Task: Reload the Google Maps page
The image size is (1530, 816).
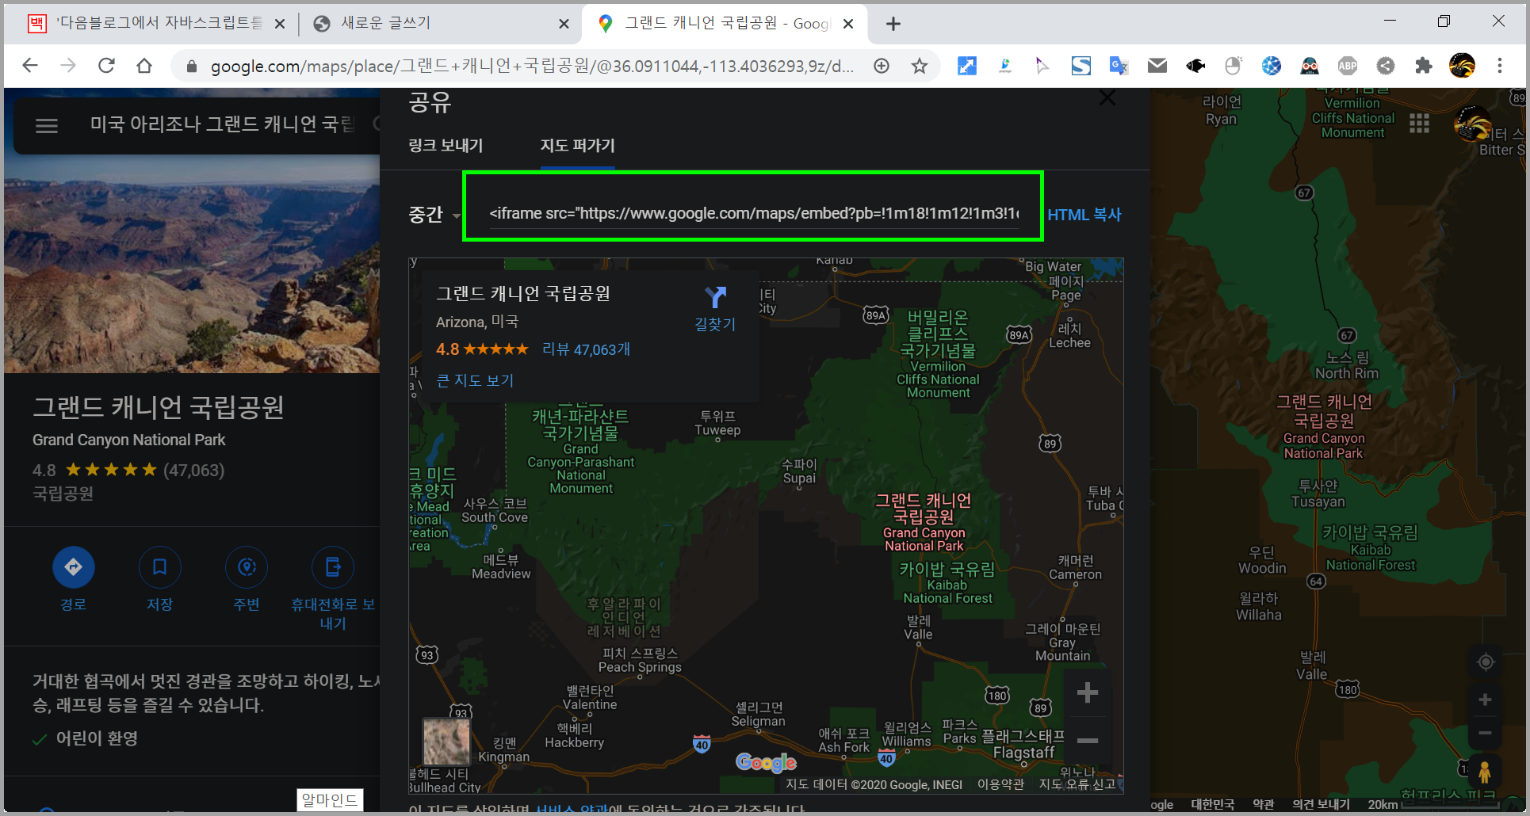Action: 106,66
